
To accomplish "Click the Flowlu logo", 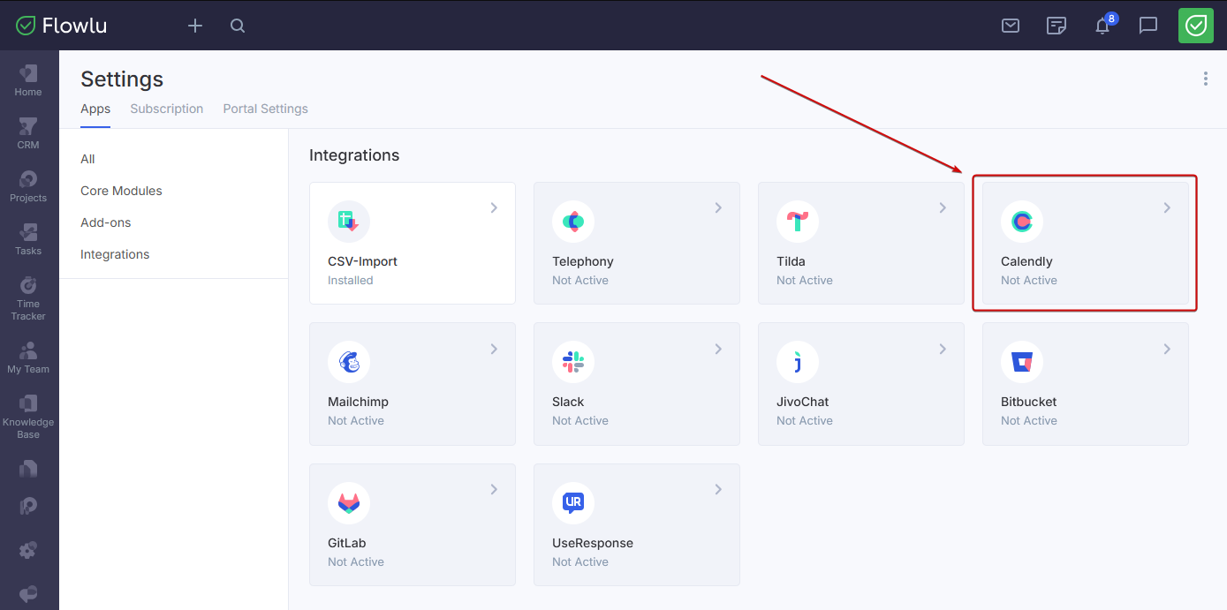I will pos(61,26).
